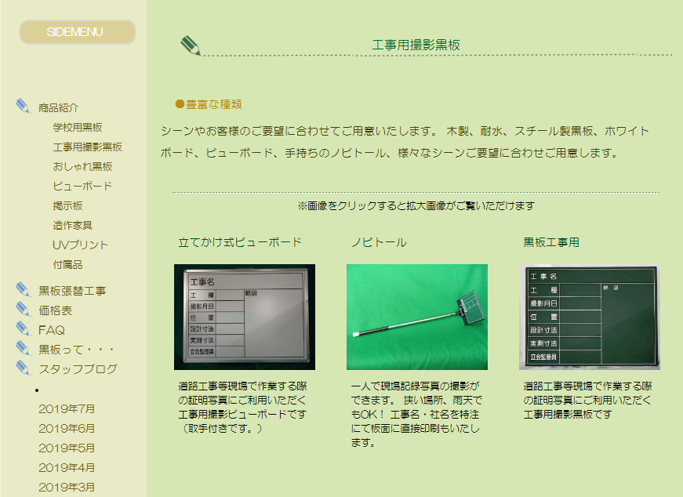This screenshot has width=683, height=497.
Task: Open the 付属品 accessories link
Action: tap(67, 264)
